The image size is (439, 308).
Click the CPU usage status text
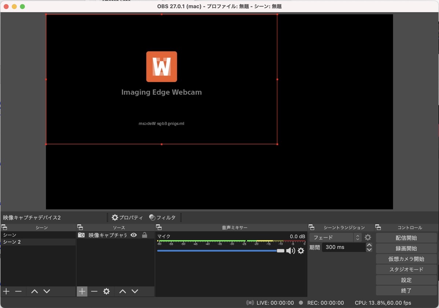(x=383, y=303)
